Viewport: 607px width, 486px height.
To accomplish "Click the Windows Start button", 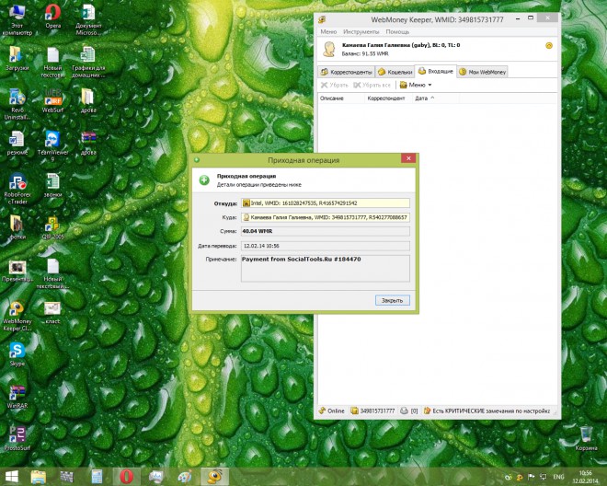I will pos(12,477).
